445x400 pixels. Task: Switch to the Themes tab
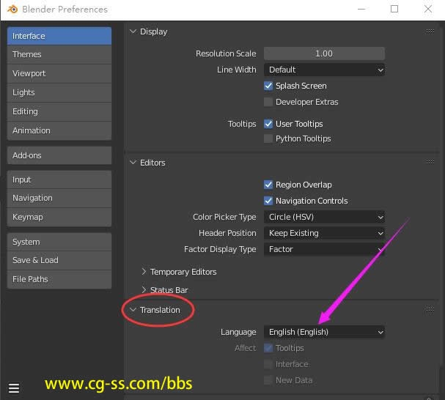click(x=59, y=54)
